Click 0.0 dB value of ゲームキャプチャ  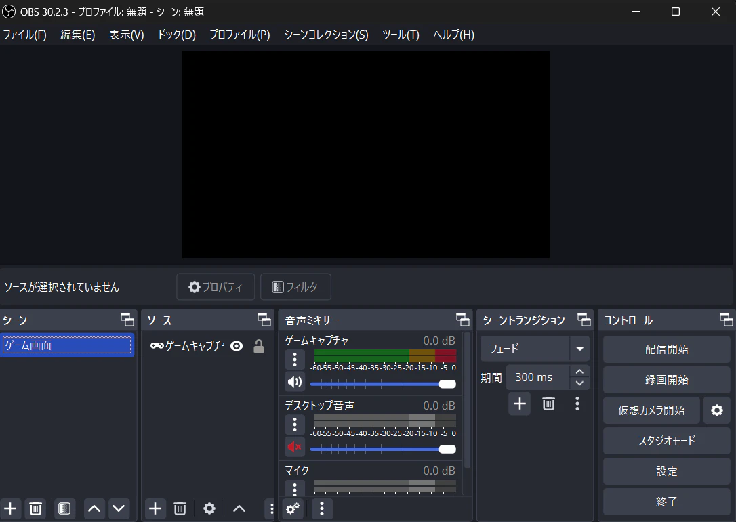coord(439,341)
